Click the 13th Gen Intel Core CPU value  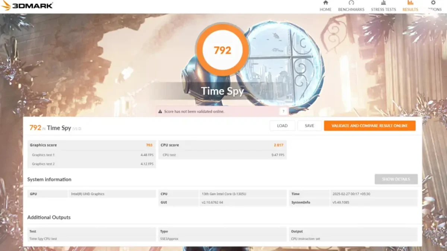click(223, 194)
